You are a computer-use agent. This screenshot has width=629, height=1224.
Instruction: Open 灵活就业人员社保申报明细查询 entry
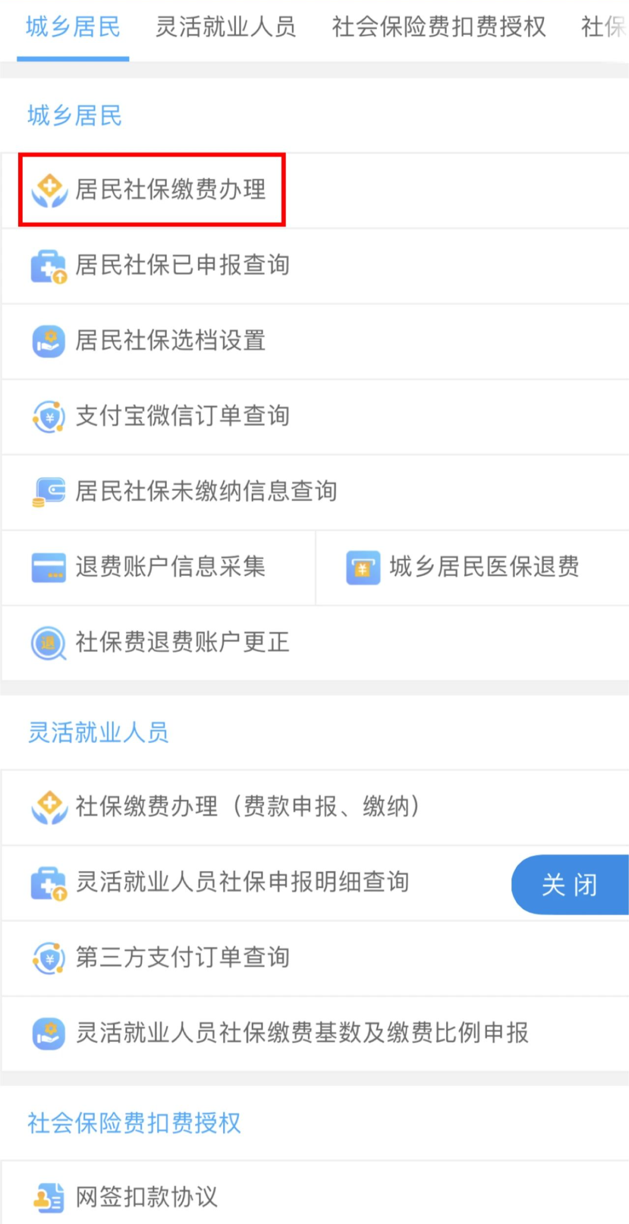coord(242,882)
